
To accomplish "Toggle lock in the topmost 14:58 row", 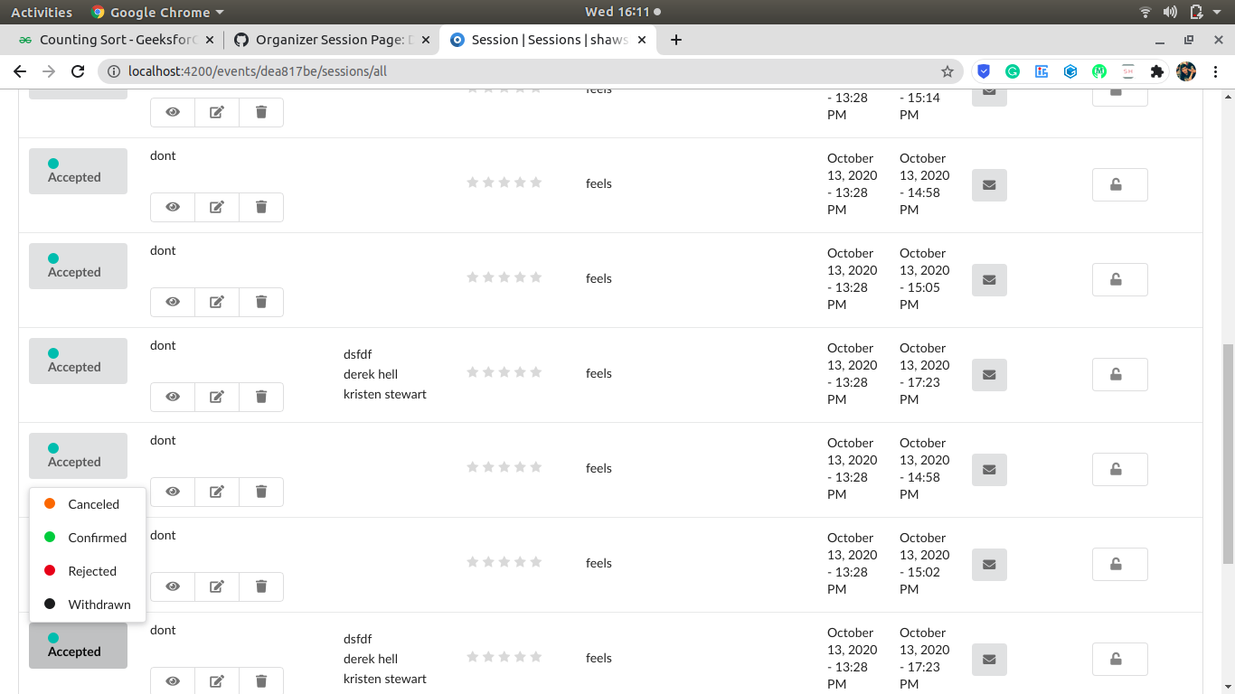I will [1120, 185].
